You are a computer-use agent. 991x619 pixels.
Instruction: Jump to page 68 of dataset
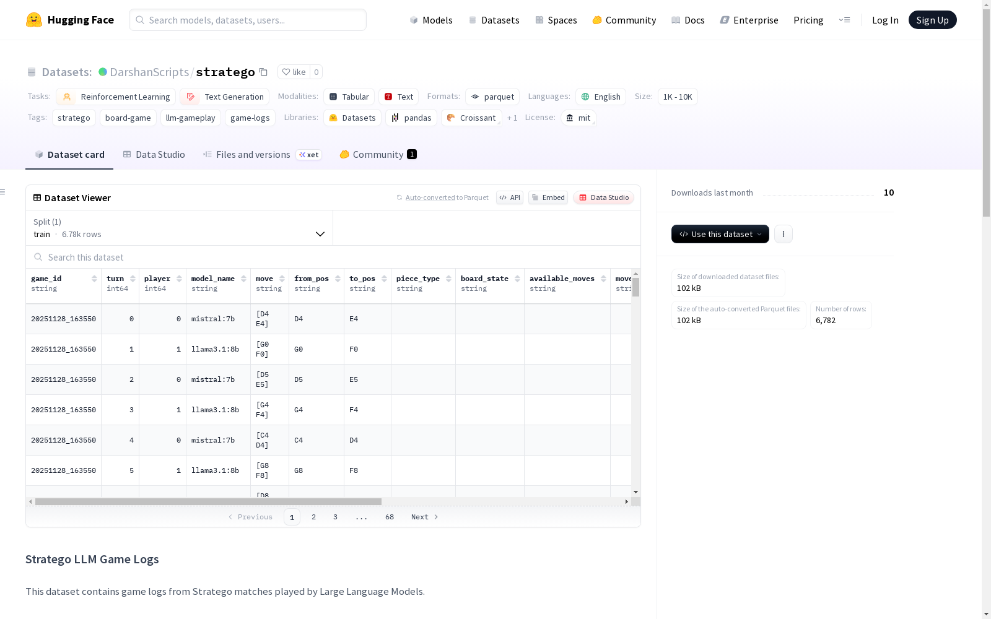point(390,517)
